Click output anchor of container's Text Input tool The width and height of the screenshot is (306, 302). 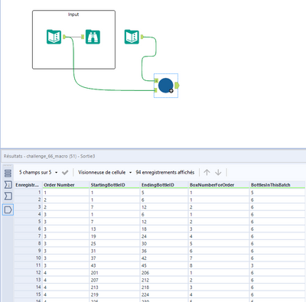(x=64, y=37)
